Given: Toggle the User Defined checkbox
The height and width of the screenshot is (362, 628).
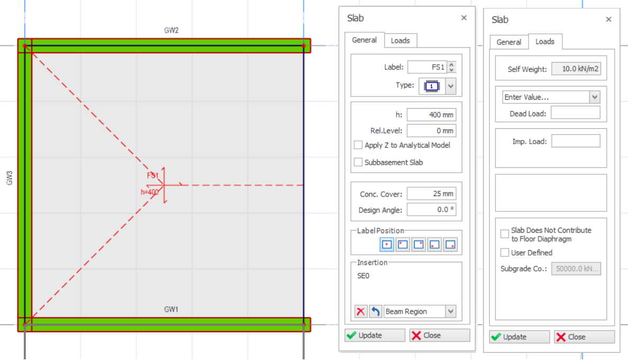Looking at the screenshot, I should [x=505, y=253].
